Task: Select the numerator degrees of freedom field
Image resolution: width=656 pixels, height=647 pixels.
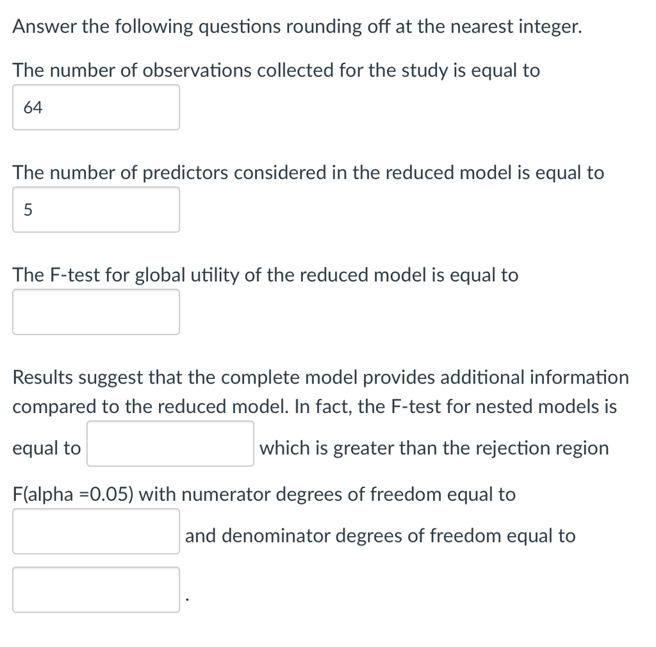Action: 96,532
